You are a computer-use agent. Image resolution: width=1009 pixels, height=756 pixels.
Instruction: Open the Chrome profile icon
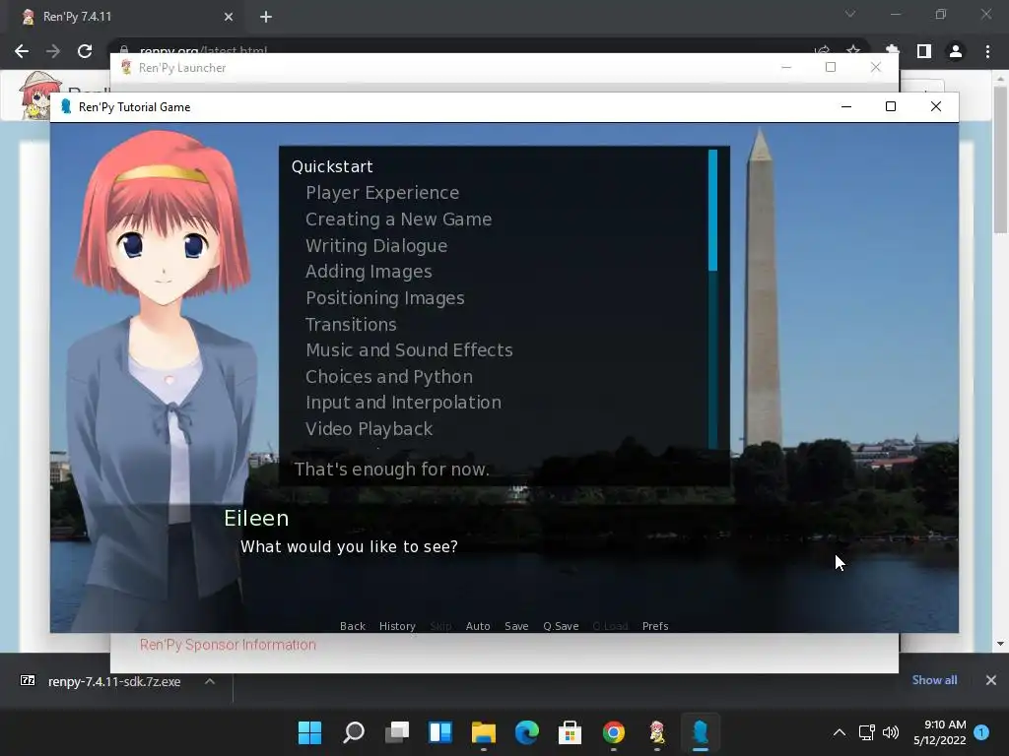(956, 51)
